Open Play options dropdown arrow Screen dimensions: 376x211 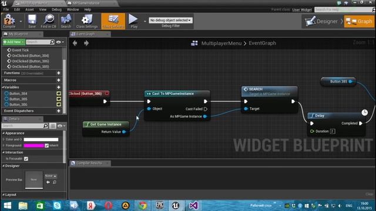[145, 21]
